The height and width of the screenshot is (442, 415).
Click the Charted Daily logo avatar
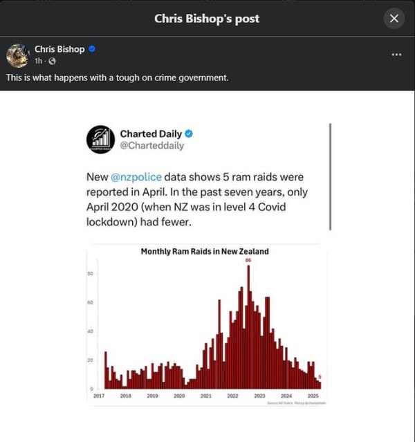[101, 139]
